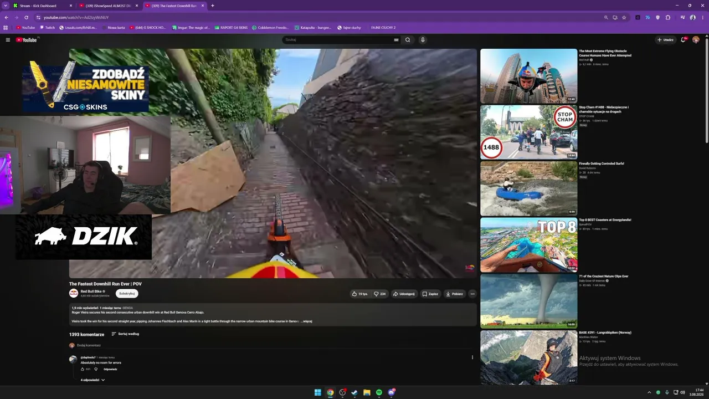Open a new browser tab
Viewport: 709px width, 399px height.
[x=213, y=6]
